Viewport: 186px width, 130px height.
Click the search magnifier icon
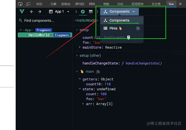[x=20, y=20]
